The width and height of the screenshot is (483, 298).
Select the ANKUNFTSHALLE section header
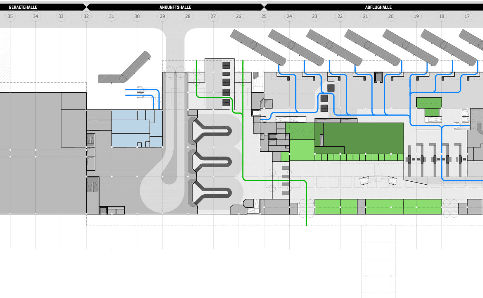point(175,7)
